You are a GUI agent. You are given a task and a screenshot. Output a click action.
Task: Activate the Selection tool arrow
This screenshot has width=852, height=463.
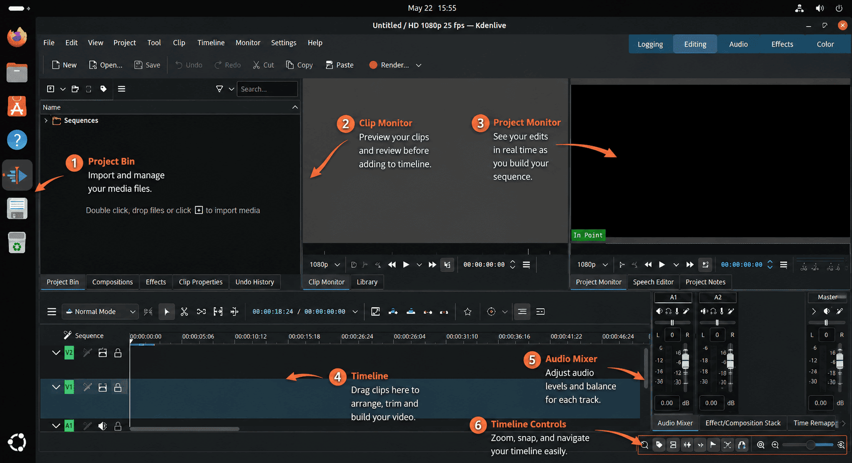click(x=166, y=311)
